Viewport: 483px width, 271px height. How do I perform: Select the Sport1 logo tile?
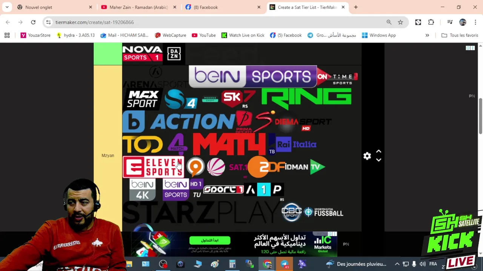(223, 189)
